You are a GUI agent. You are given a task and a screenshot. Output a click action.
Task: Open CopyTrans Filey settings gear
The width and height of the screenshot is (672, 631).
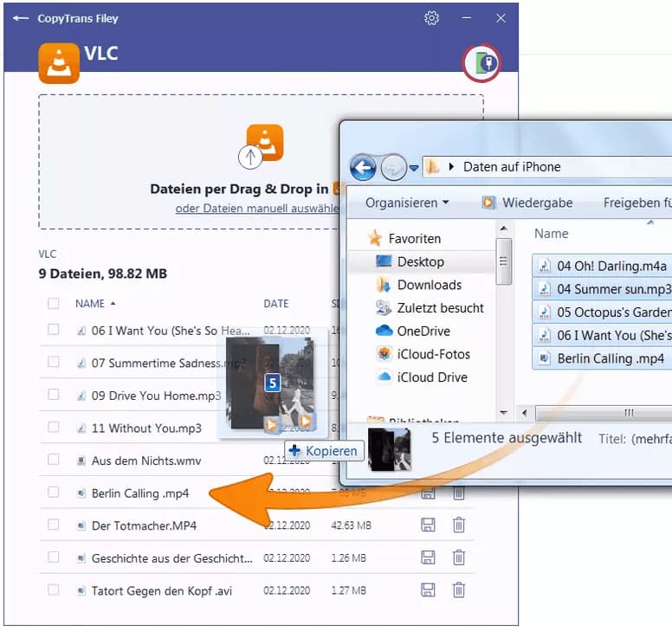point(431,18)
